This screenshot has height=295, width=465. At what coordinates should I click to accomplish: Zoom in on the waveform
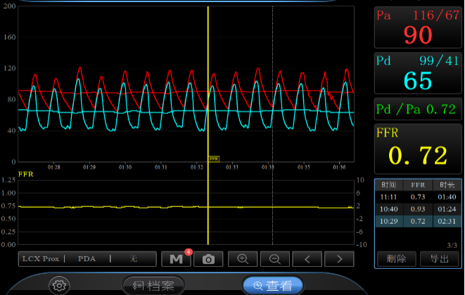tap(243, 258)
